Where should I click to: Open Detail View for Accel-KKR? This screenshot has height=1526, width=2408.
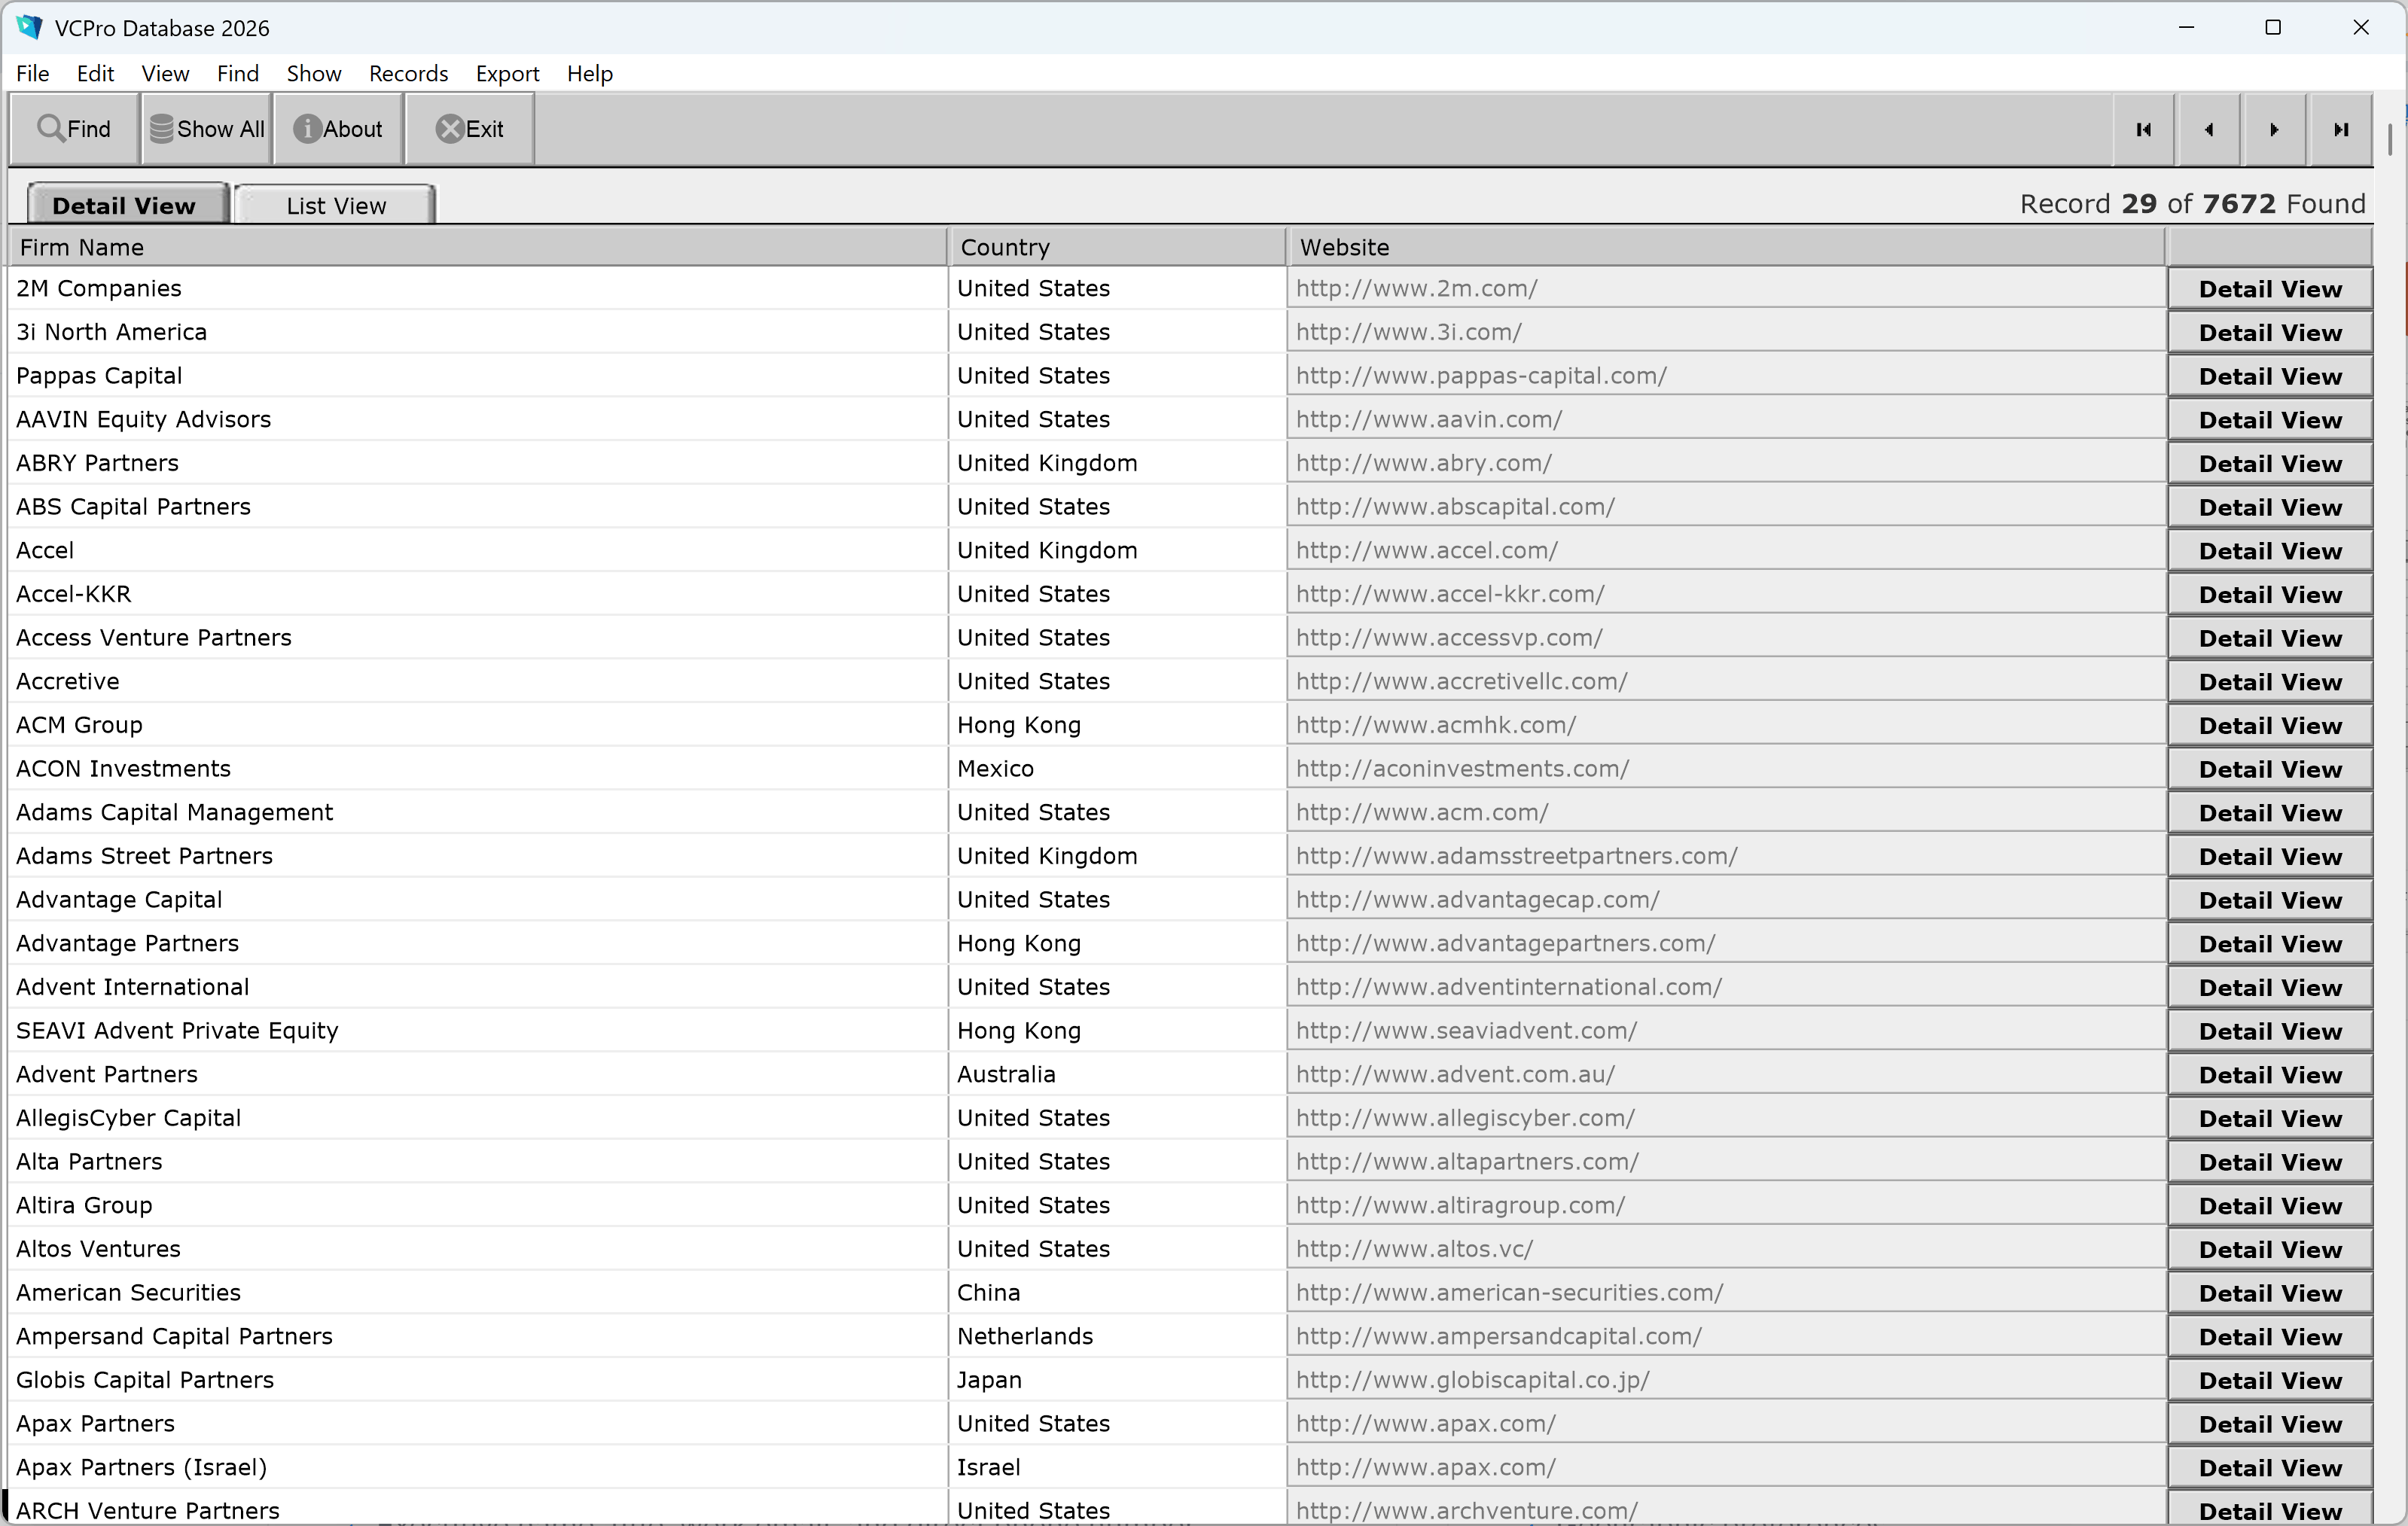[2270, 595]
